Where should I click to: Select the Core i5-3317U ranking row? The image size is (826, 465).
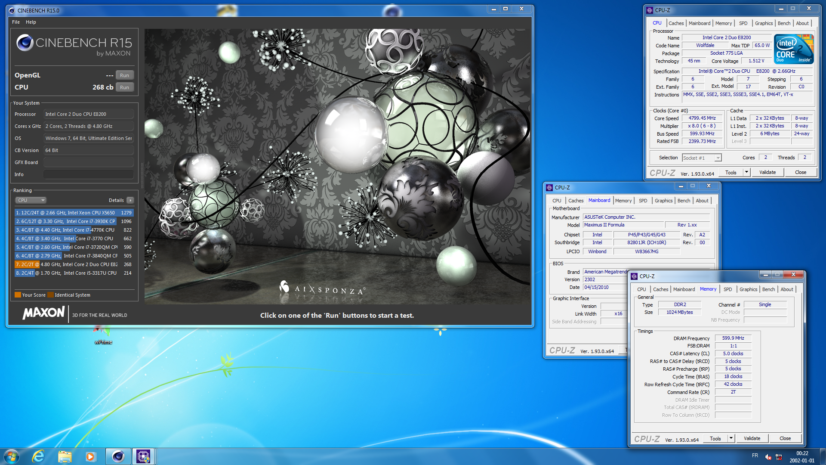(x=74, y=273)
